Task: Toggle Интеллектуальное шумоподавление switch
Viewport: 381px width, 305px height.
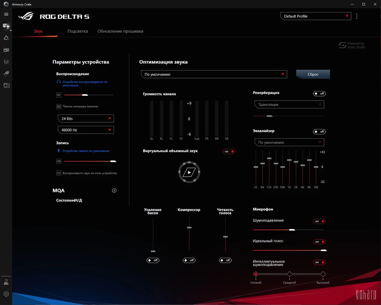Action: coord(319,262)
